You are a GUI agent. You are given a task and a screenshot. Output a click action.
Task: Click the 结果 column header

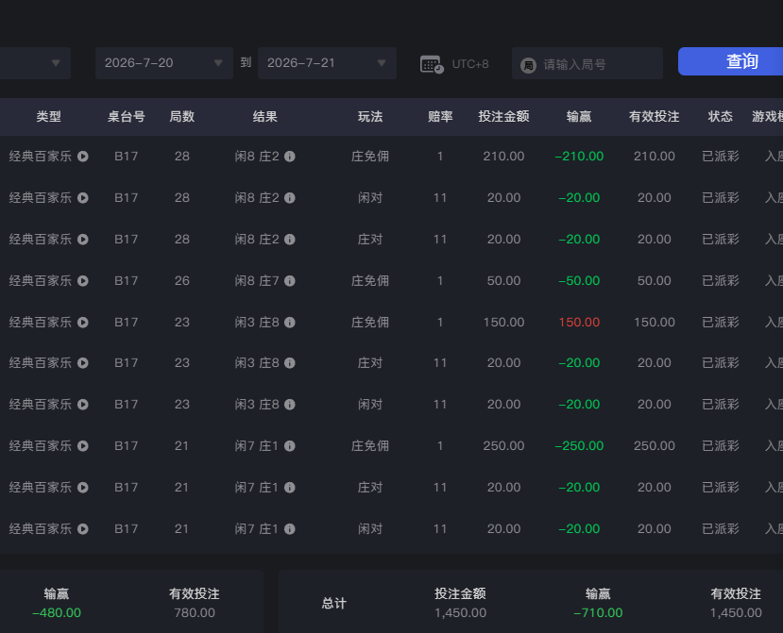[264, 117]
